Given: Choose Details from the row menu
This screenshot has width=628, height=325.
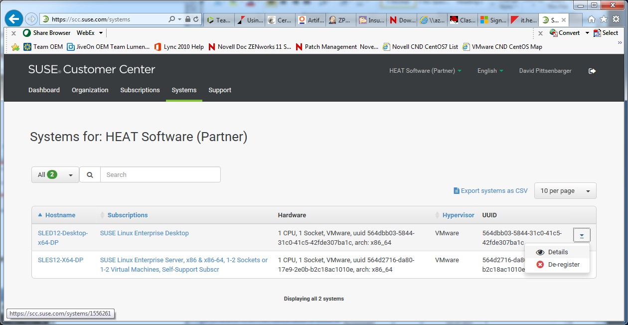Looking at the screenshot, I should (x=557, y=252).
